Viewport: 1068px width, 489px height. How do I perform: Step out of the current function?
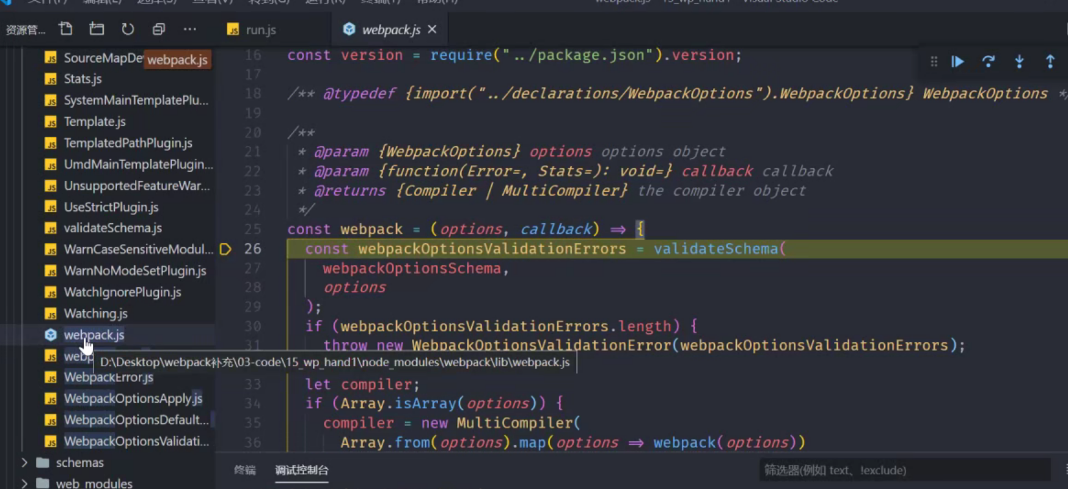pyautogui.click(x=1050, y=61)
